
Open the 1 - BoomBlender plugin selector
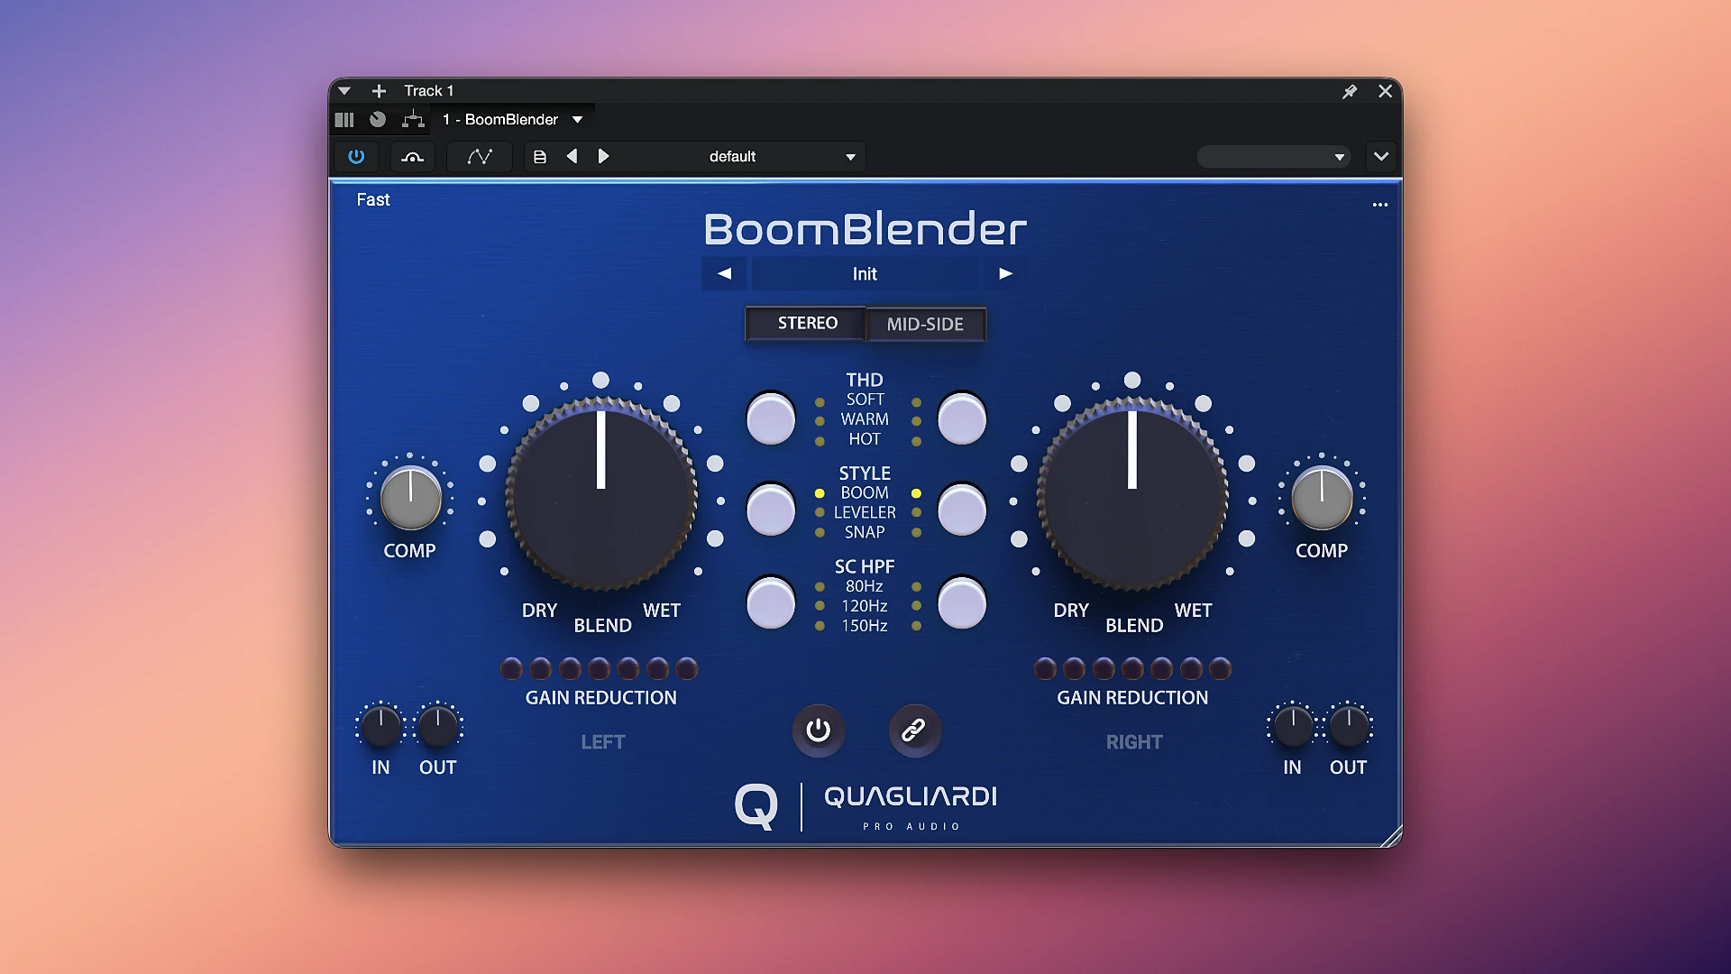[512, 120]
